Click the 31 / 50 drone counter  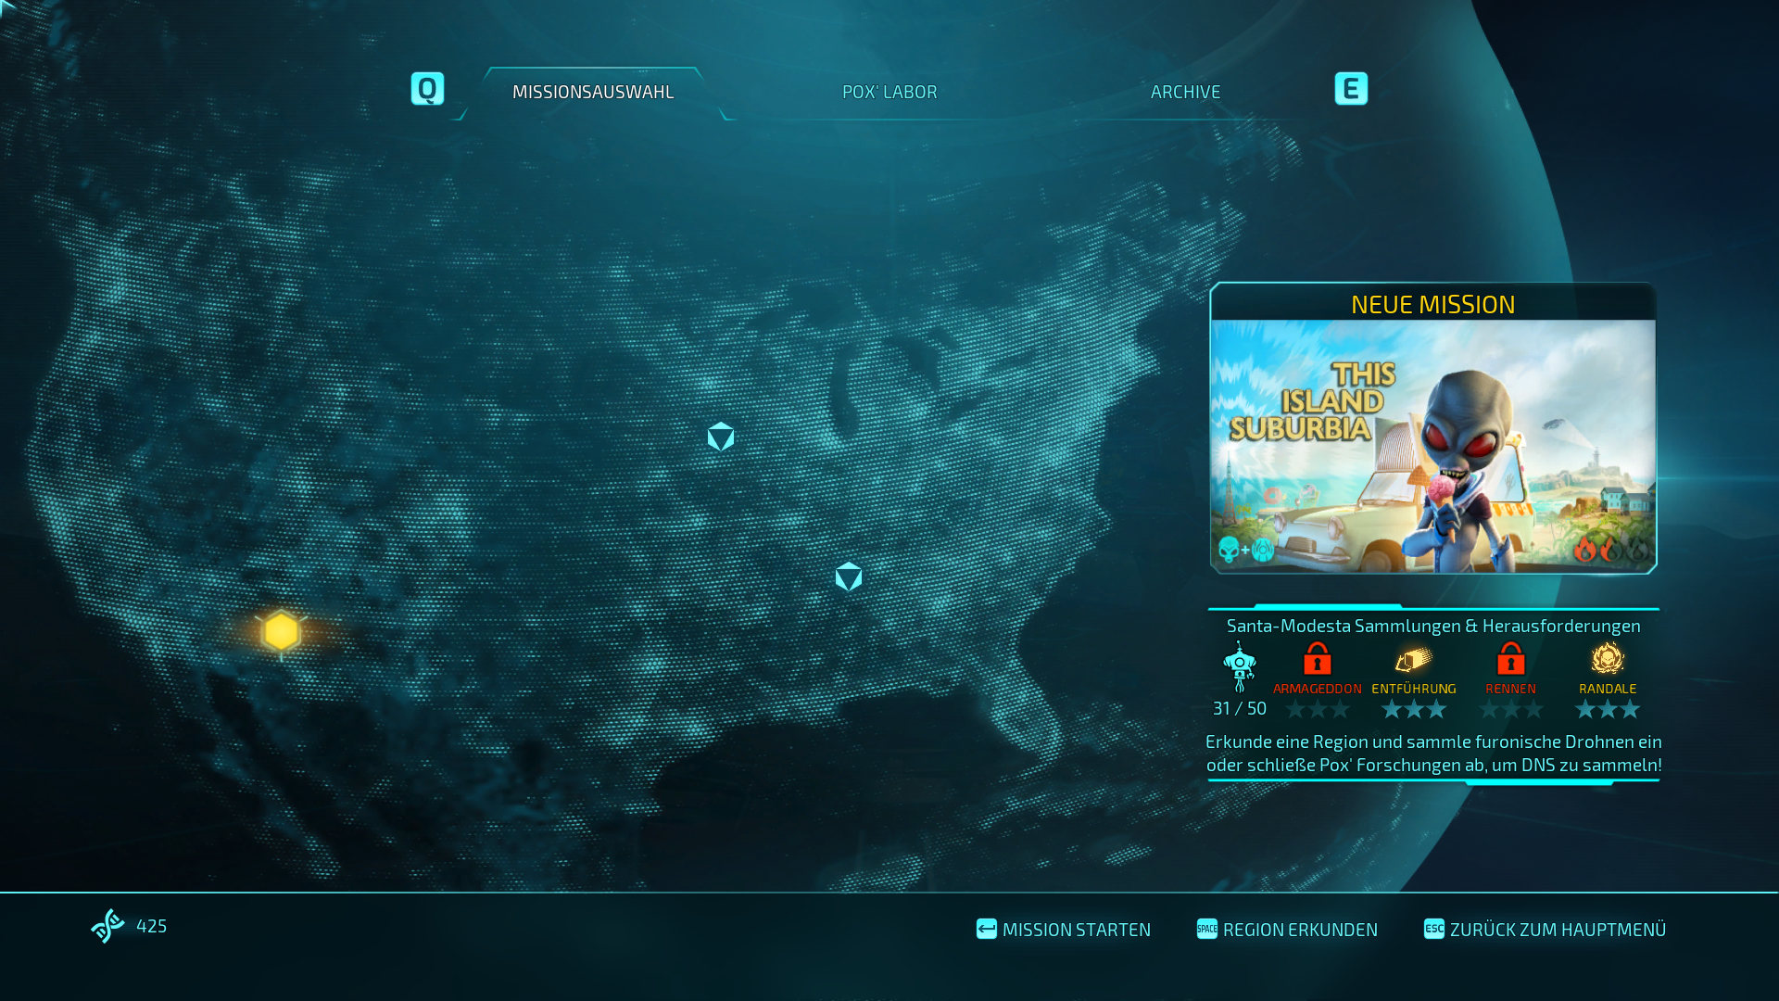point(1240,708)
